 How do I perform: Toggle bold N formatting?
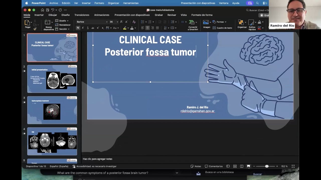[78, 28]
